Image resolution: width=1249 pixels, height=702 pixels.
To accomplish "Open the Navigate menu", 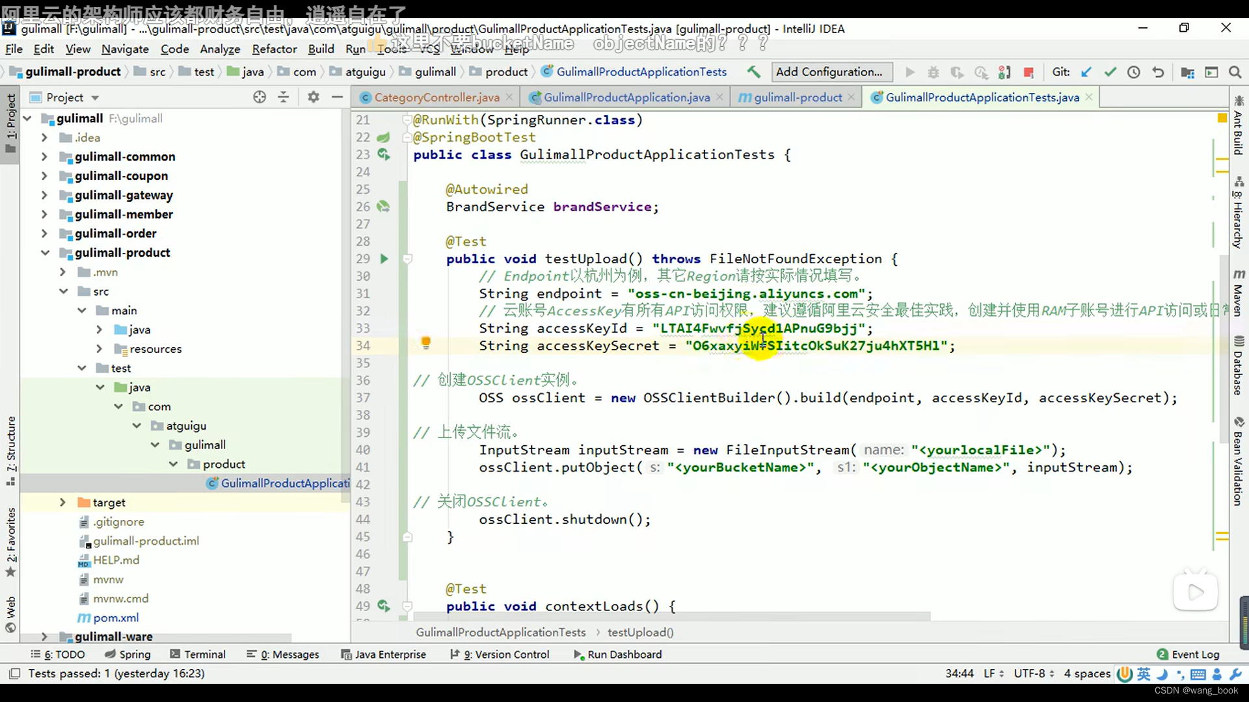I will click(x=125, y=49).
